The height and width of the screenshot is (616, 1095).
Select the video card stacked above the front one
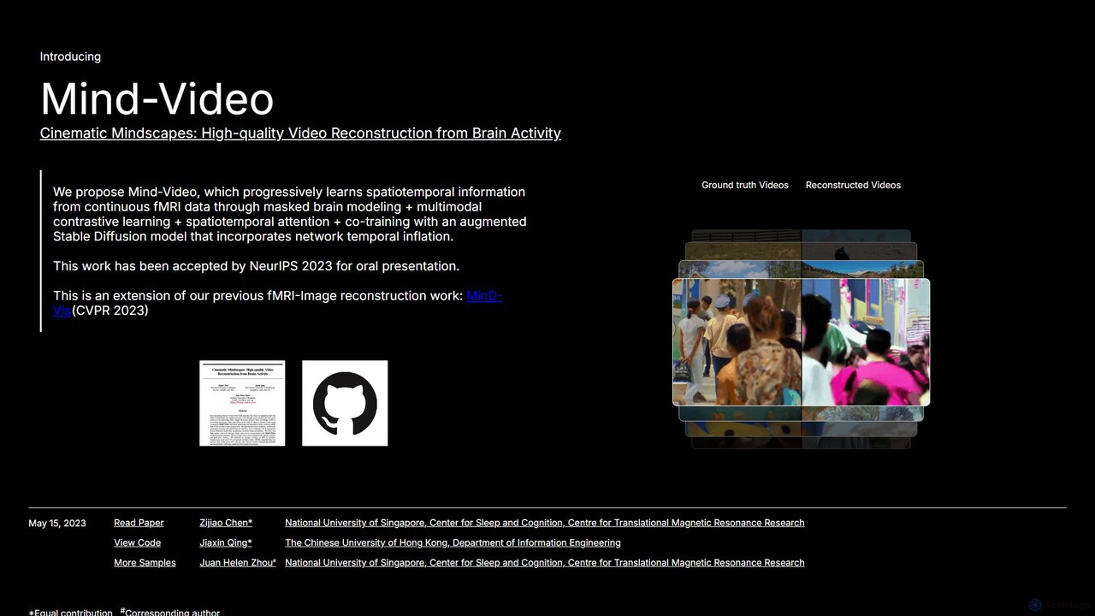tap(802, 269)
